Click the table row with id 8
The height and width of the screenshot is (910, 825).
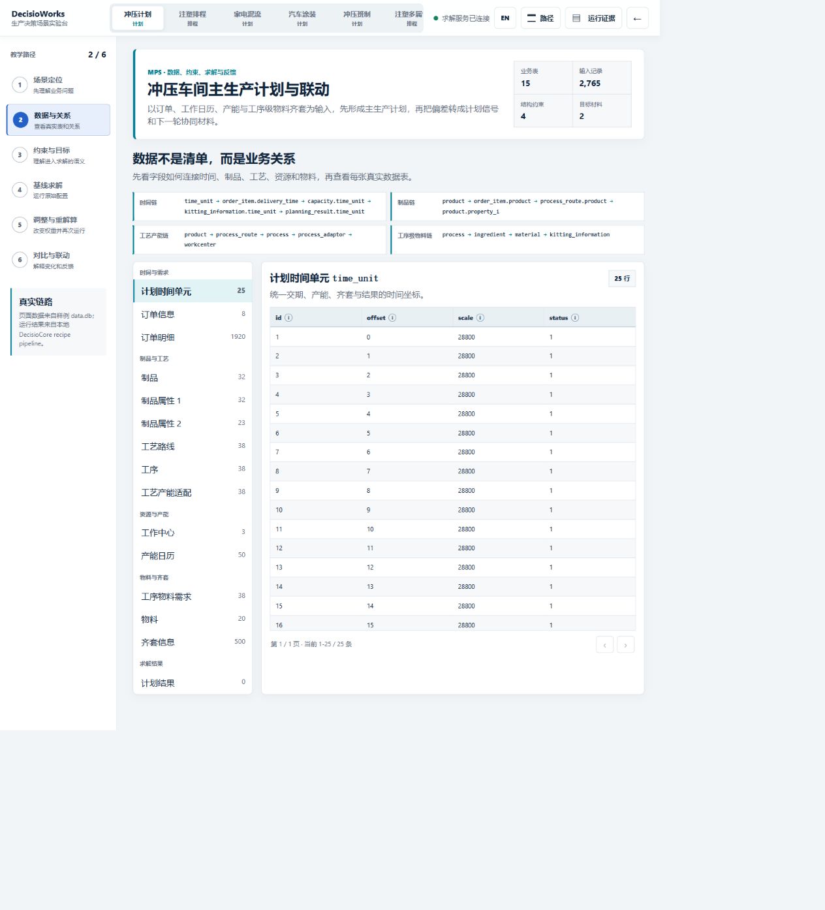pyautogui.click(x=452, y=471)
